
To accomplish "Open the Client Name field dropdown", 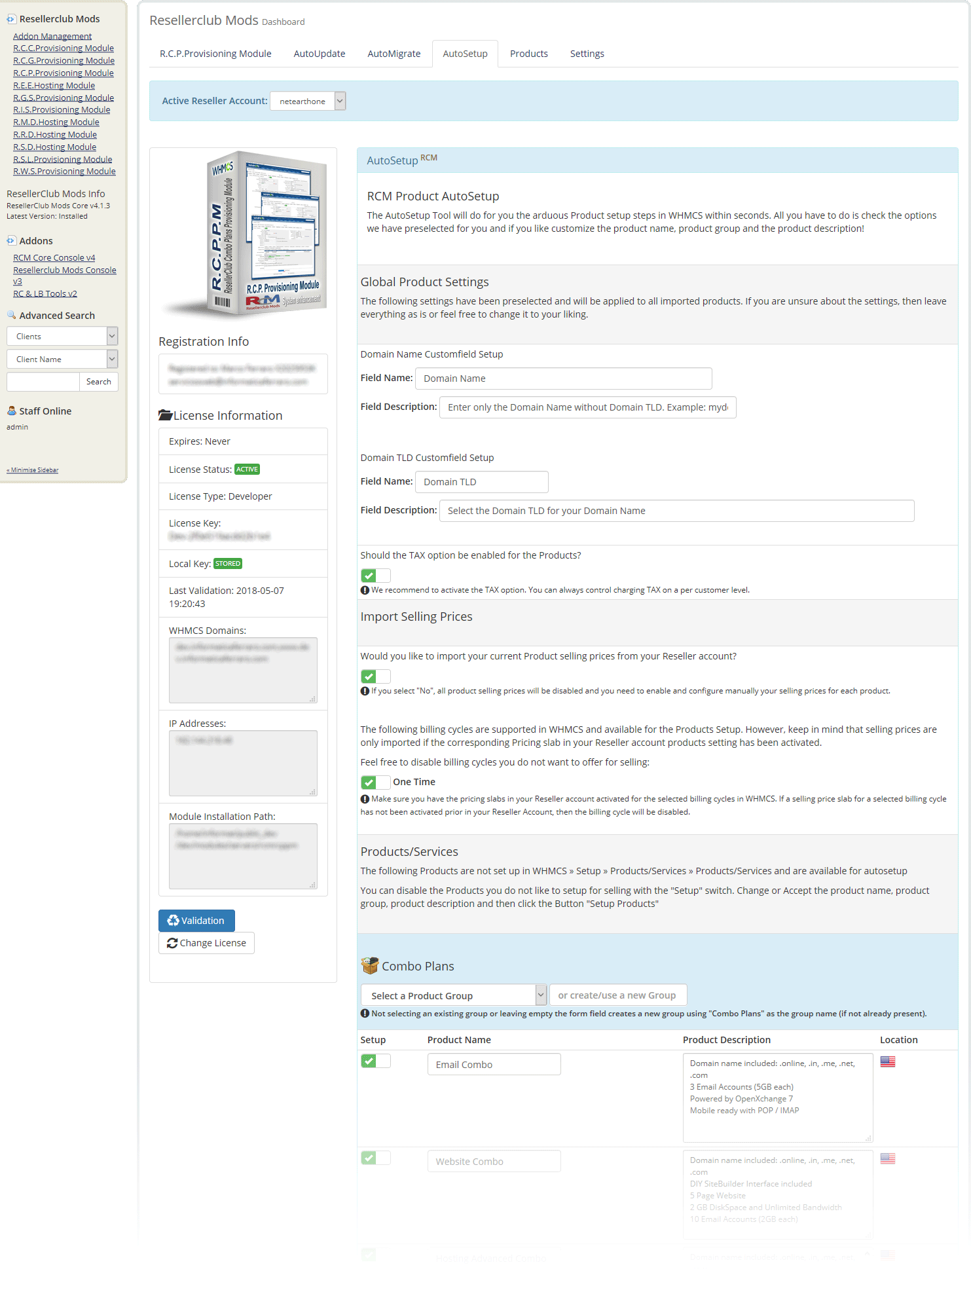I will click(x=62, y=359).
